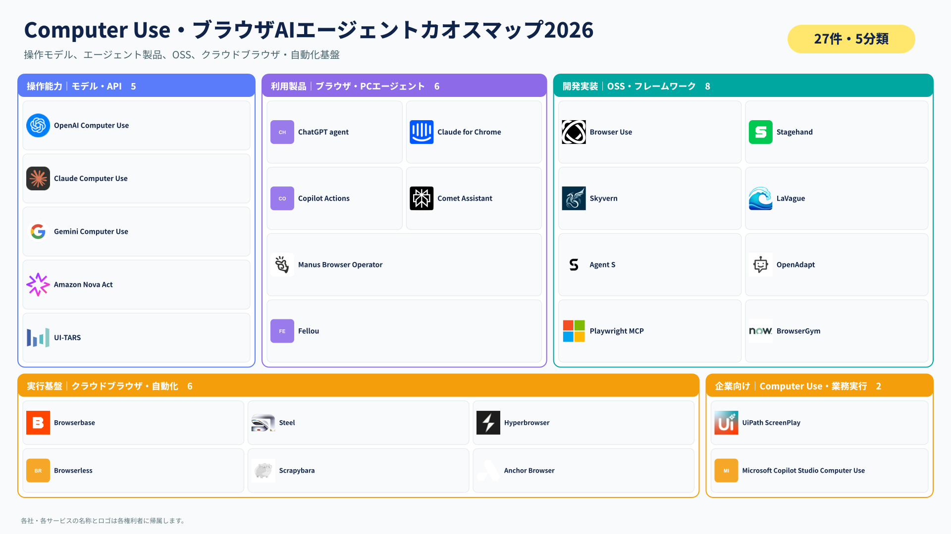Click the Hyperbrowser label text
The image size is (951, 534).
click(x=527, y=423)
